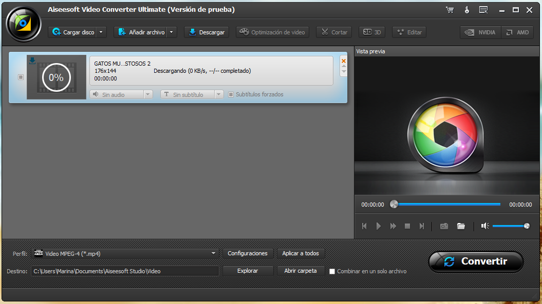Open the register key icon
The height and width of the screenshot is (304, 542).
coord(466,10)
